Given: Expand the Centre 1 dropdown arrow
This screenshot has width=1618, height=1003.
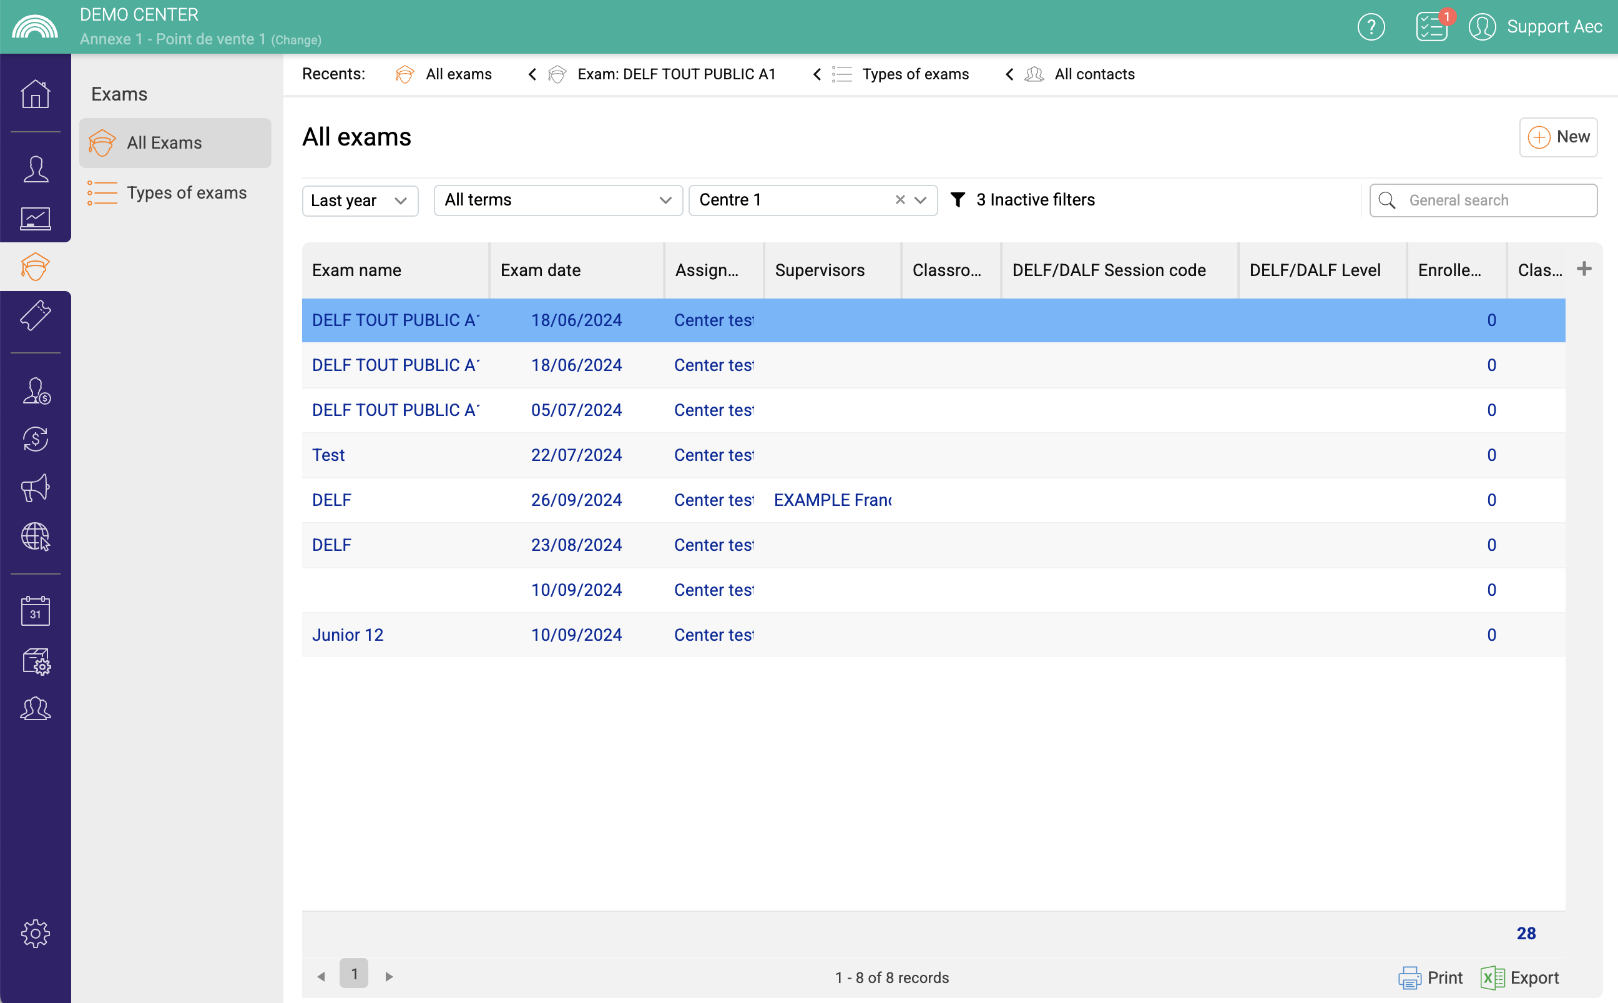Looking at the screenshot, I should coord(920,200).
